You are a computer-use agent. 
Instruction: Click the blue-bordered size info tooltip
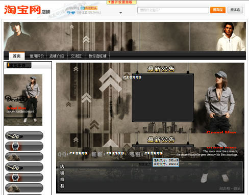pos(166,162)
